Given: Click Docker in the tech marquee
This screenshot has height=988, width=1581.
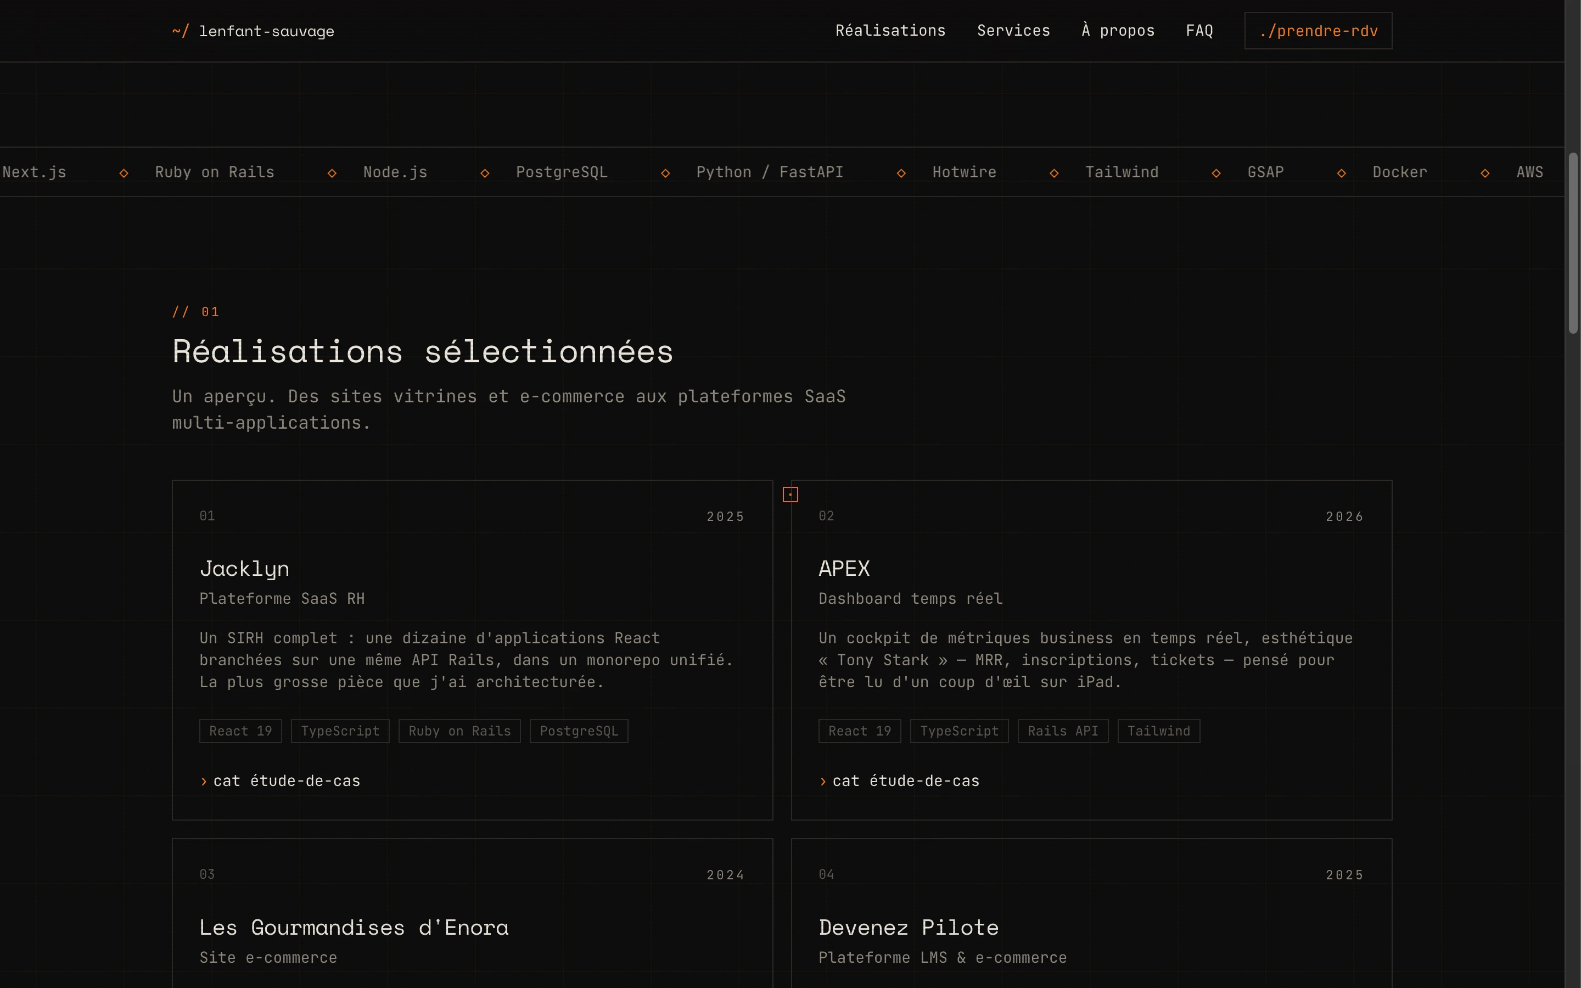Looking at the screenshot, I should pyautogui.click(x=1399, y=172).
